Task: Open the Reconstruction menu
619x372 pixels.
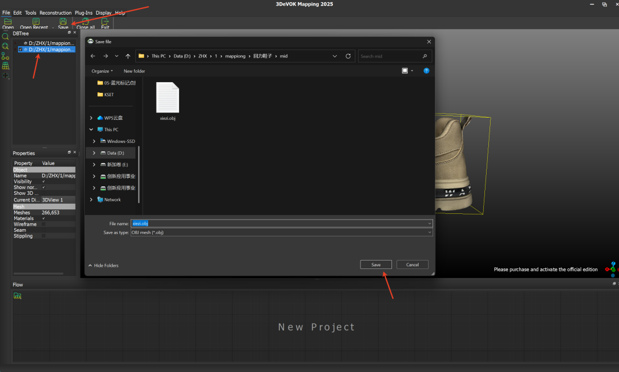Action: point(55,12)
